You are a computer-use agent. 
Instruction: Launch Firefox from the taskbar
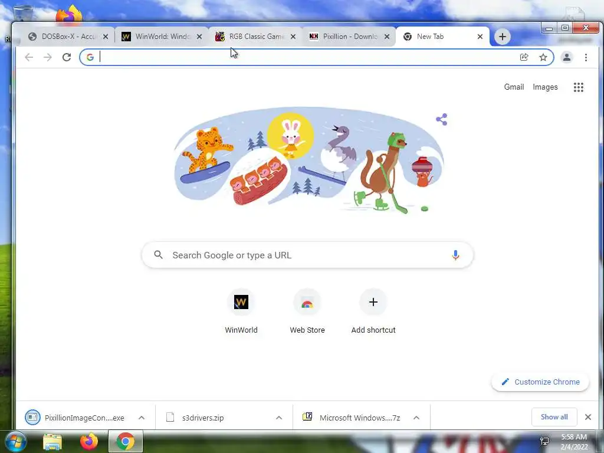tap(88, 441)
